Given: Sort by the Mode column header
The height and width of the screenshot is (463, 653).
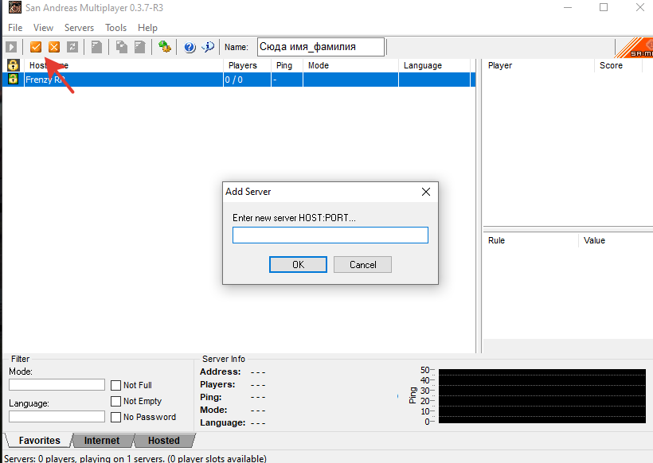Looking at the screenshot, I should [x=351, y=65].
